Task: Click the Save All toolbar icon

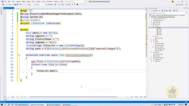Action: tap(17, 5)
